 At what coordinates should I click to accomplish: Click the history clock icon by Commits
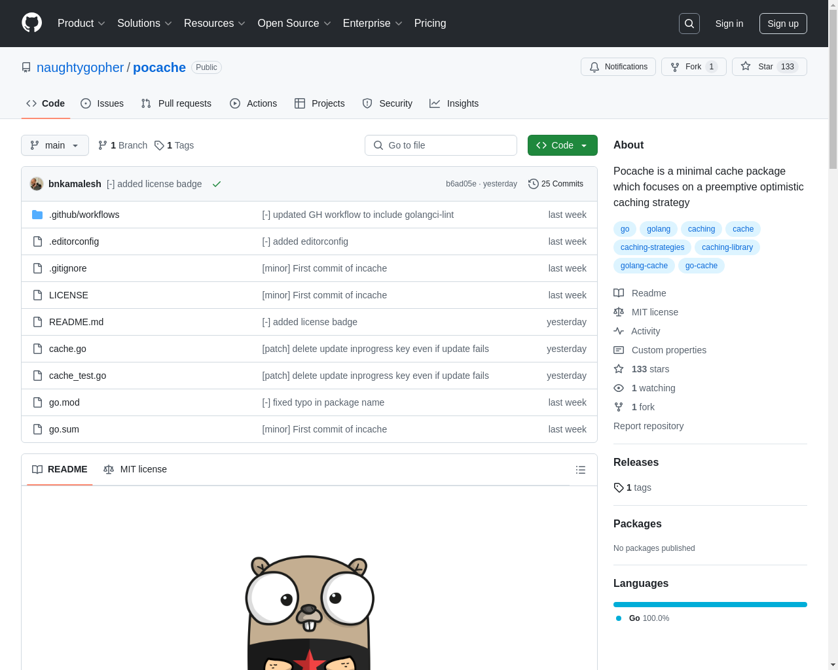[x=534, y=184]
